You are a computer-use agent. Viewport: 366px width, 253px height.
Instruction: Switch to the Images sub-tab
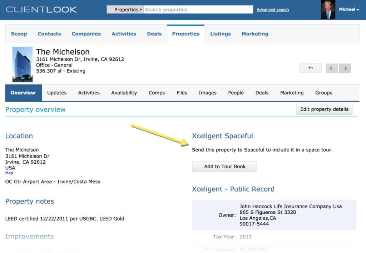tap(208, 93)
